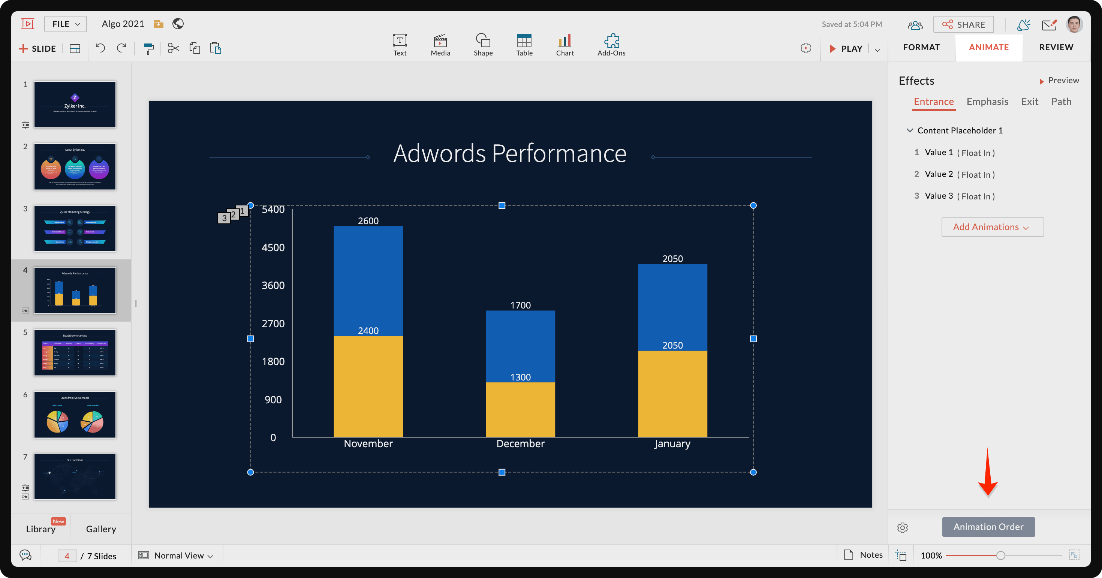Select the Emphasis effects tab
Screen dimensions: 1102x578
[x=987, y=102]
